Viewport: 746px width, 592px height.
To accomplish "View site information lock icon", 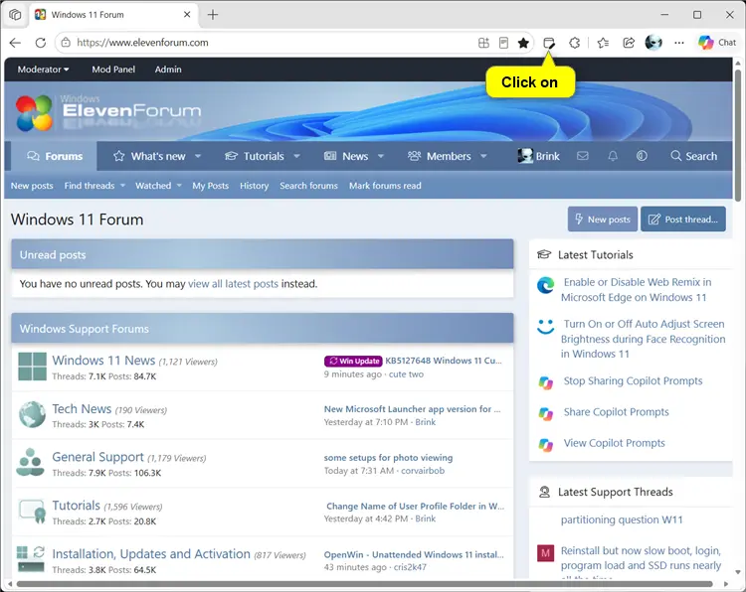I will tap(66, 43).
